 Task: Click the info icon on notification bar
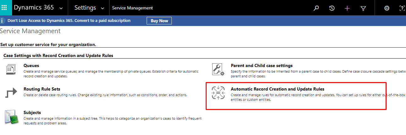pyautogui.click(x=3, y=21)
